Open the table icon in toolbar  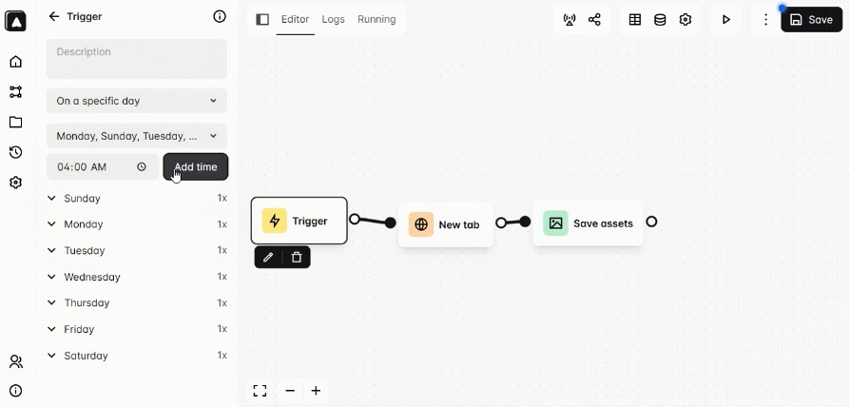[635, 19]
